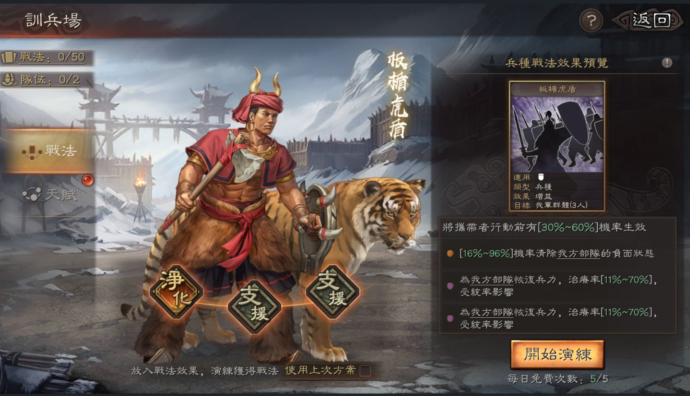Viewport: 690px width, 396px height.
Task: Click the red notification dot on 天賦
Action: (88, 180)
